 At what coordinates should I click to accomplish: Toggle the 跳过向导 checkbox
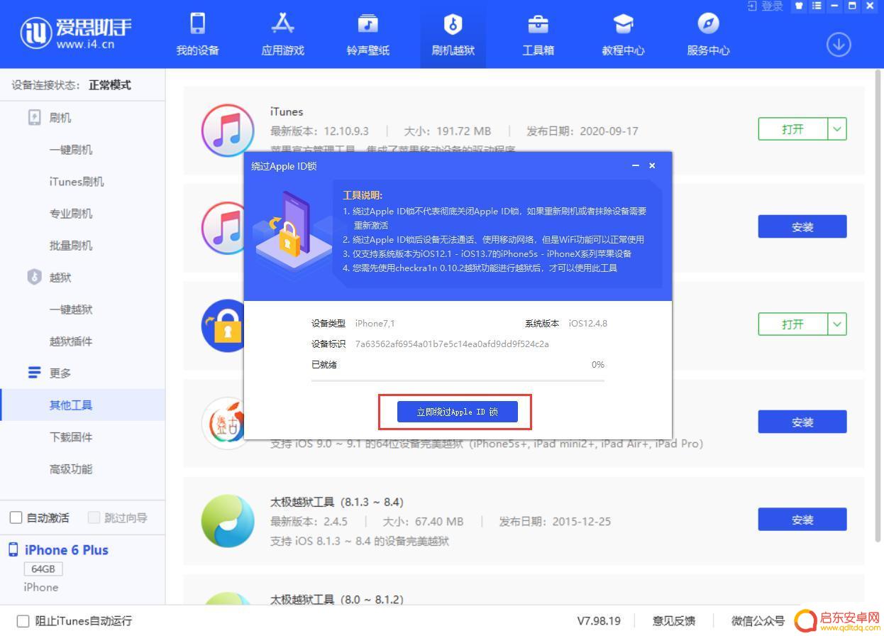(x=94, y=517)
